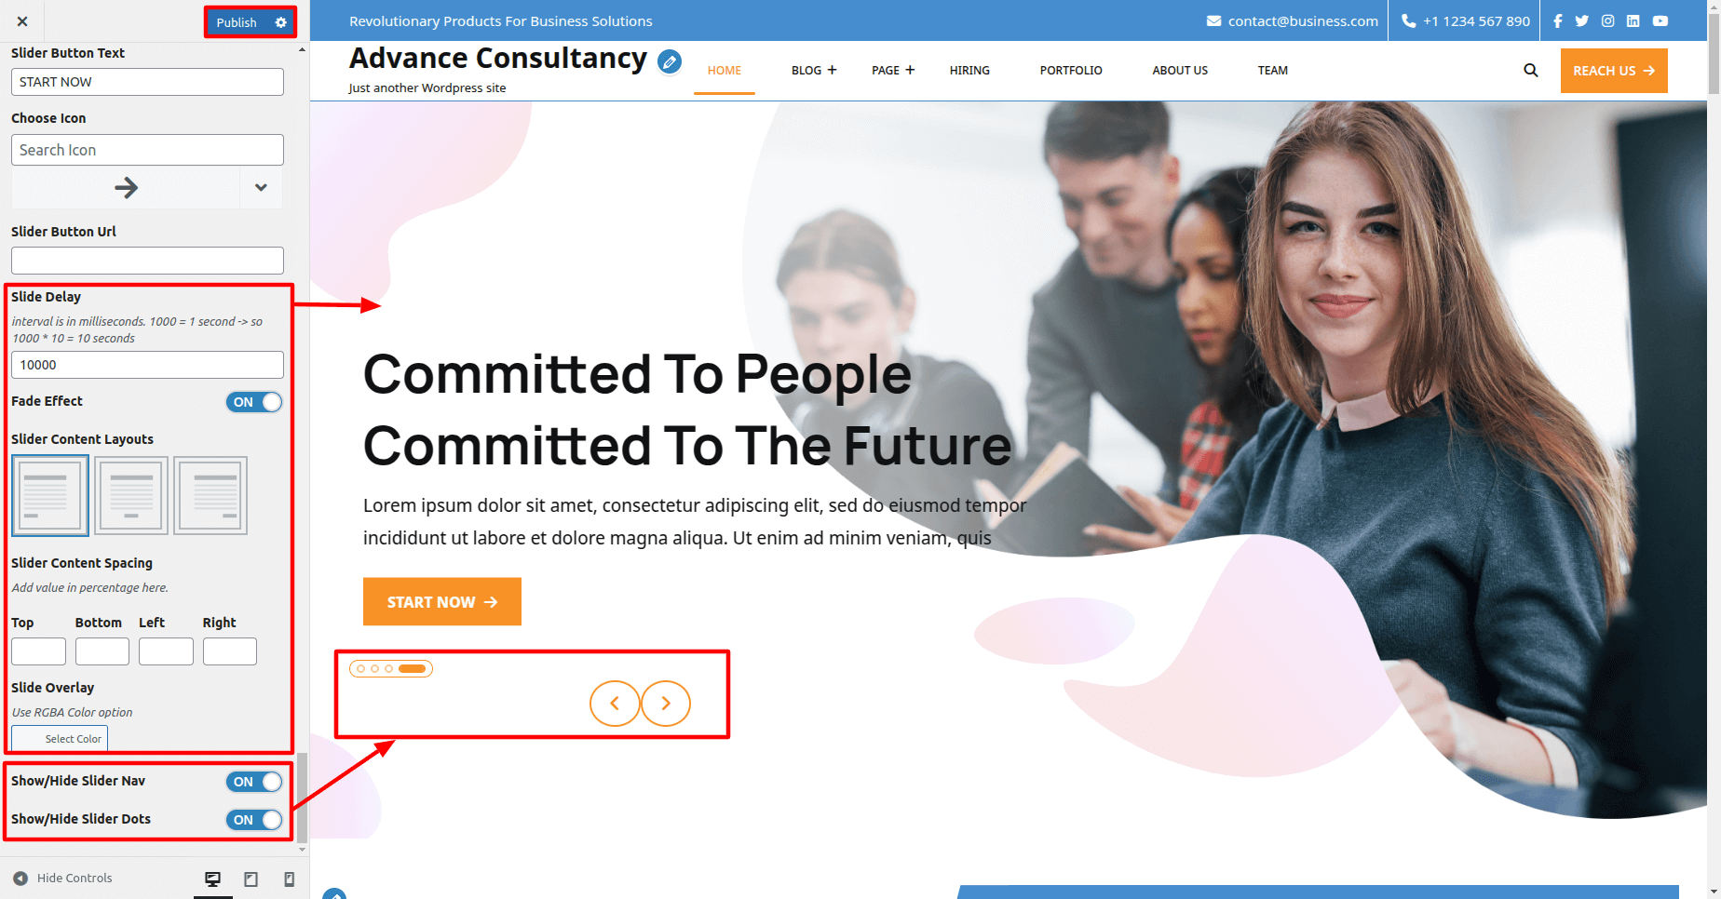Click the Facebook icon in top bar
This screenshot has width=1721, height=899.
[1557, 20]
